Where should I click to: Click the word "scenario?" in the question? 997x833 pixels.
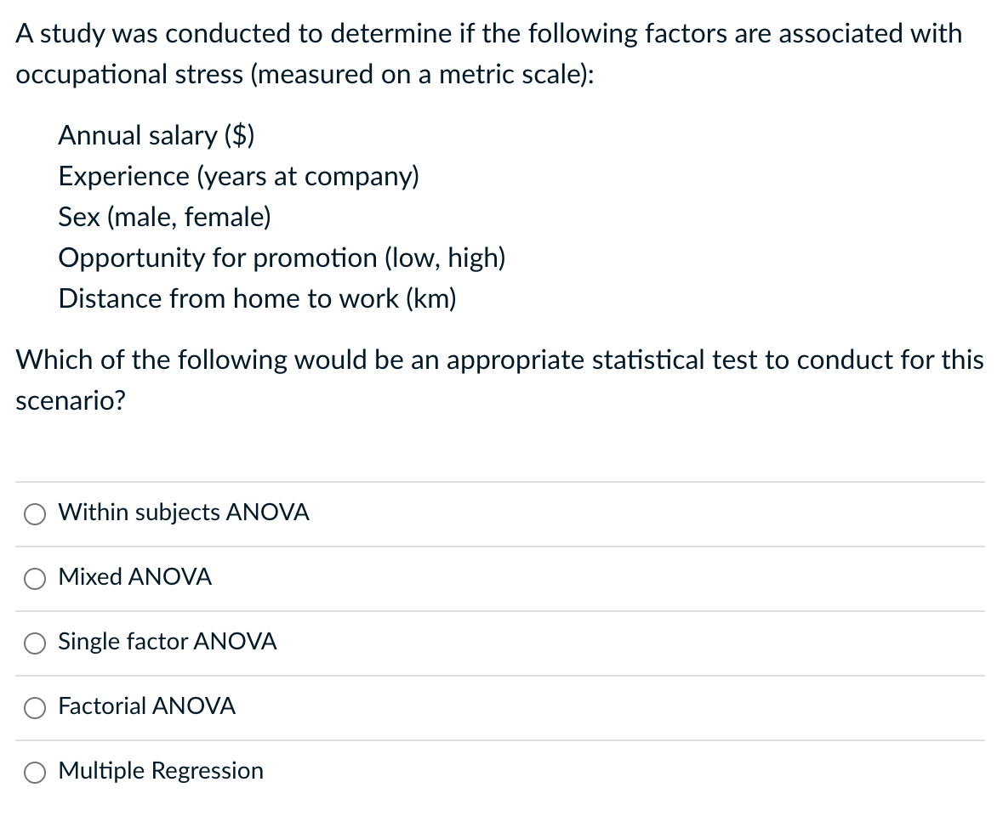coord(71,400)
